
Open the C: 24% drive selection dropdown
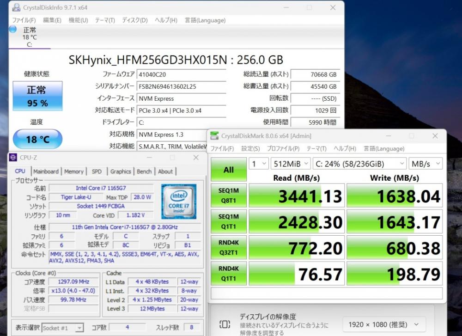point(360,164)
